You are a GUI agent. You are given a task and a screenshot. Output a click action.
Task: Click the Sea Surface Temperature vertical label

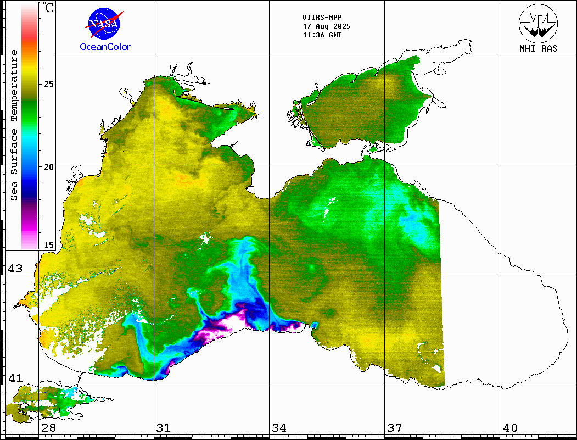[x=14, y=125]
